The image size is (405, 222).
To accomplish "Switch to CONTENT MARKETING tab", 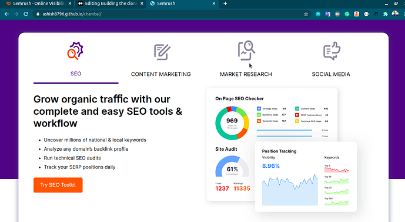I will click(x=161, y=74).
